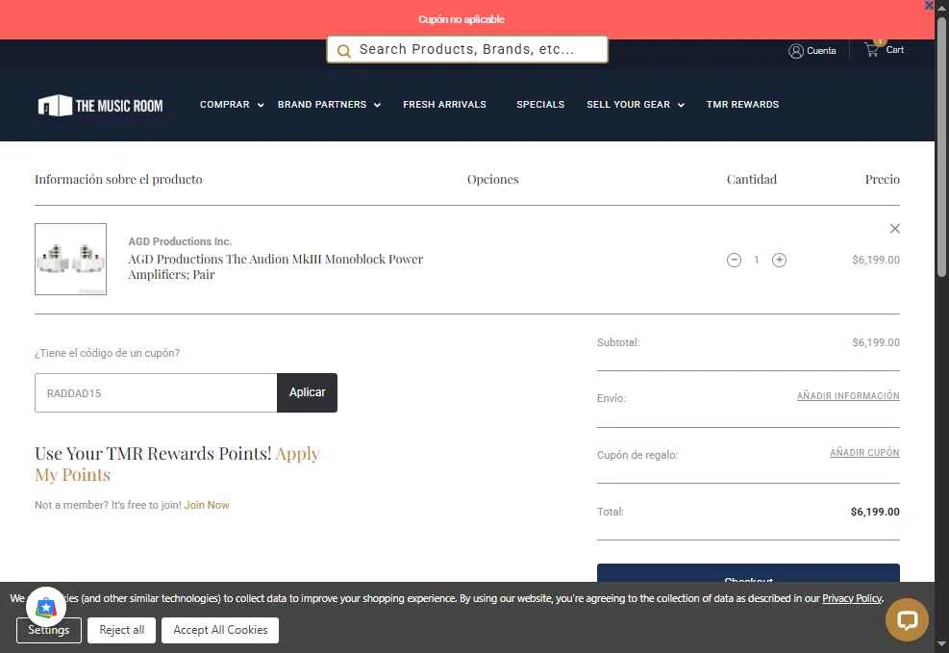Click the Cuenta account text
Screen dimensions: 949x653
pyautogui.click(x=821, y=51)
